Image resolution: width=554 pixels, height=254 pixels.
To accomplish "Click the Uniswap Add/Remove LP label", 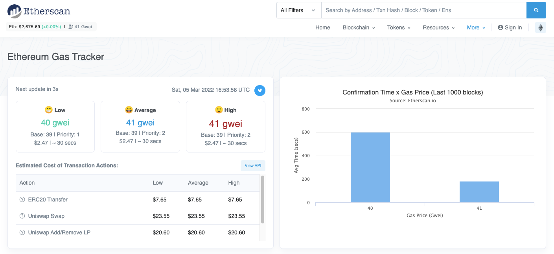I will click(59, 232).
